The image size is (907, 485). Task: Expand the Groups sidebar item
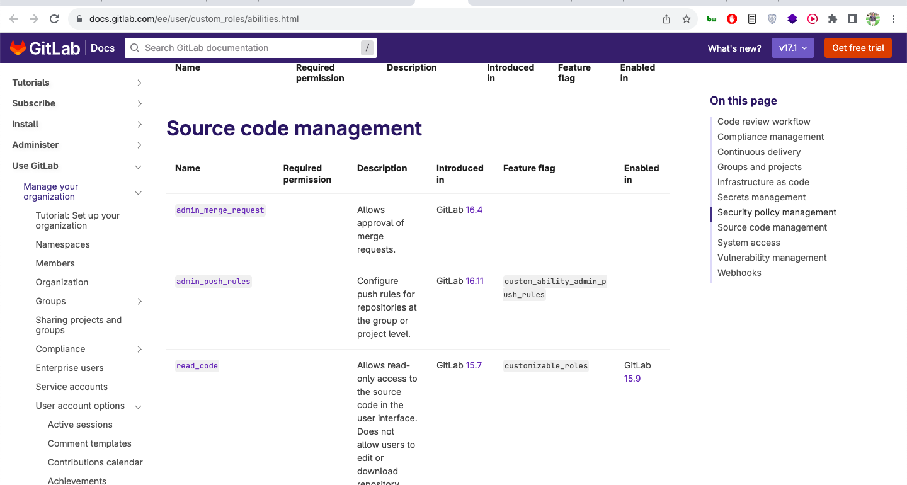(139, 301)
